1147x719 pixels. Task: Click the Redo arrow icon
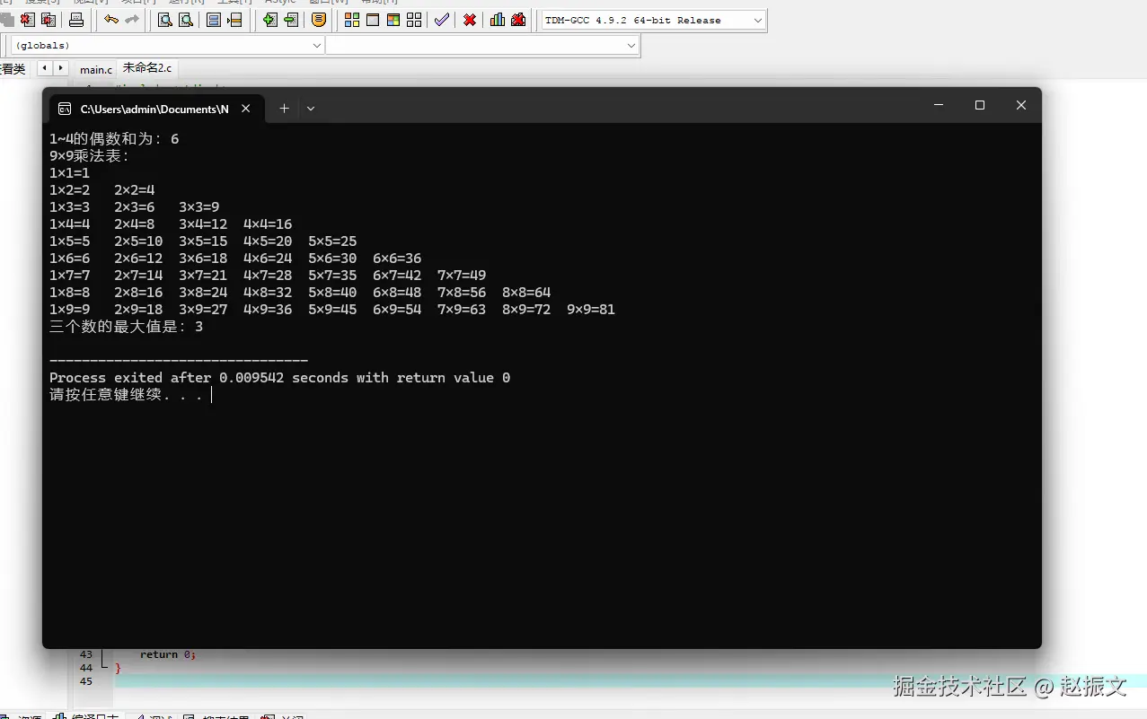[132, 20]
